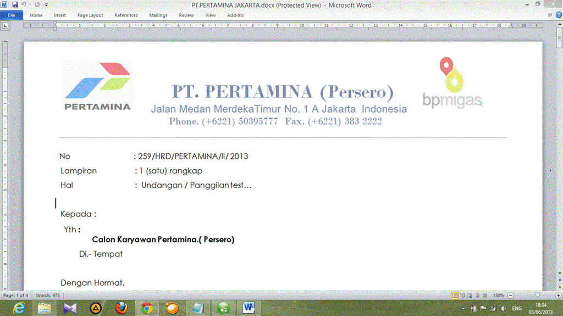Open the References tab

[126, 15]
